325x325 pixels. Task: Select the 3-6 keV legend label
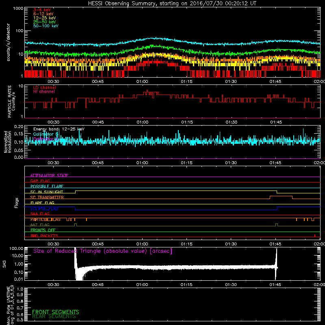click(x=42, y=10)
